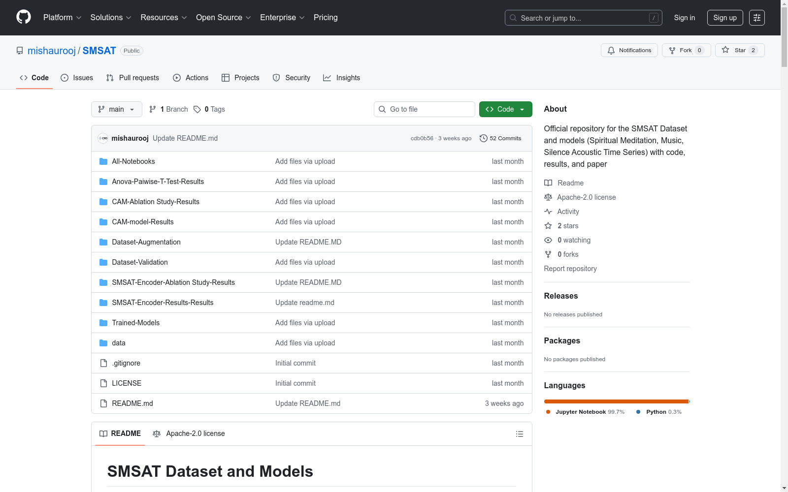The image size is (788, 492).
Task: Open the green Code dropdown button
Action: (x=506, y=109)
